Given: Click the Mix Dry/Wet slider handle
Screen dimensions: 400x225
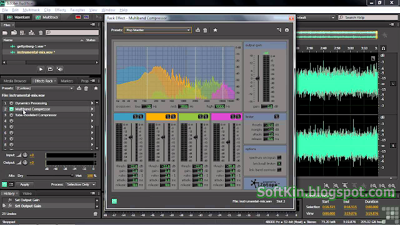Looking at the screenshot, I should pyautogui.click(x=72, y=176).
